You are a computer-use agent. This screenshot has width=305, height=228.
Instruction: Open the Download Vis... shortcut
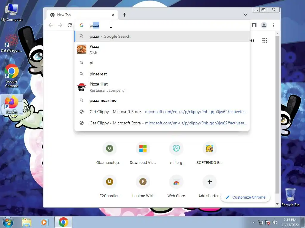pos(143,153)
